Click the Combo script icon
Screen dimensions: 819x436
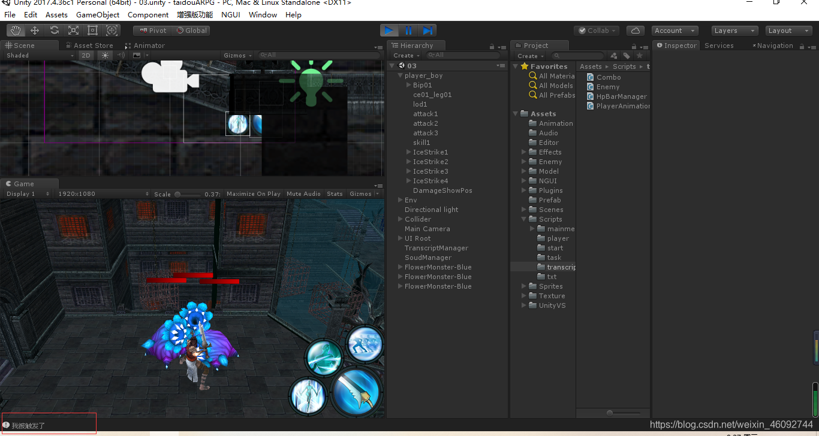tap(591, 77)
